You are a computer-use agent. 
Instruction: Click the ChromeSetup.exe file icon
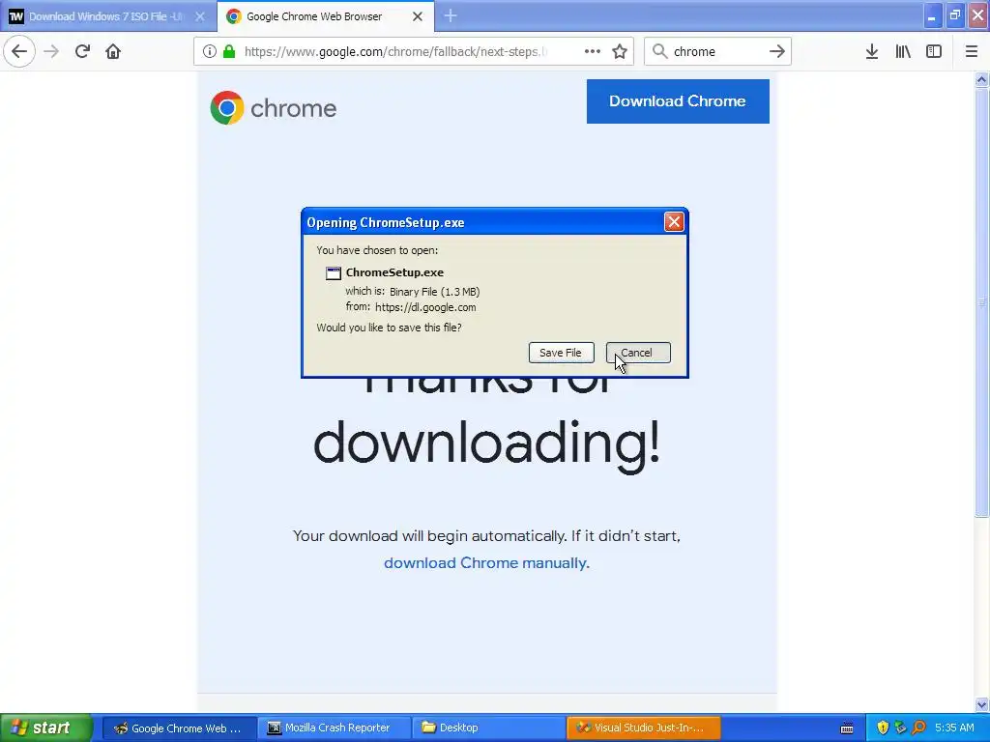tap(333, 272)
